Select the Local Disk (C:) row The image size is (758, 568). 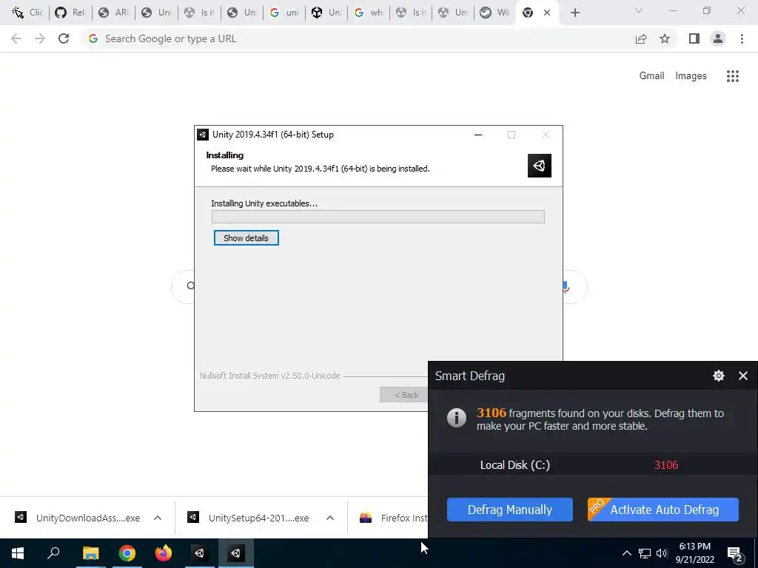pos(593,464)
